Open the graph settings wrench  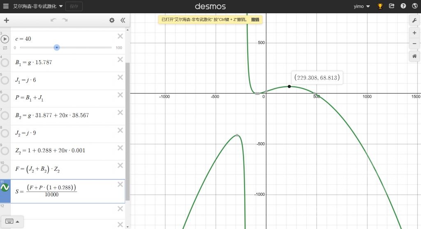(414, 21)
